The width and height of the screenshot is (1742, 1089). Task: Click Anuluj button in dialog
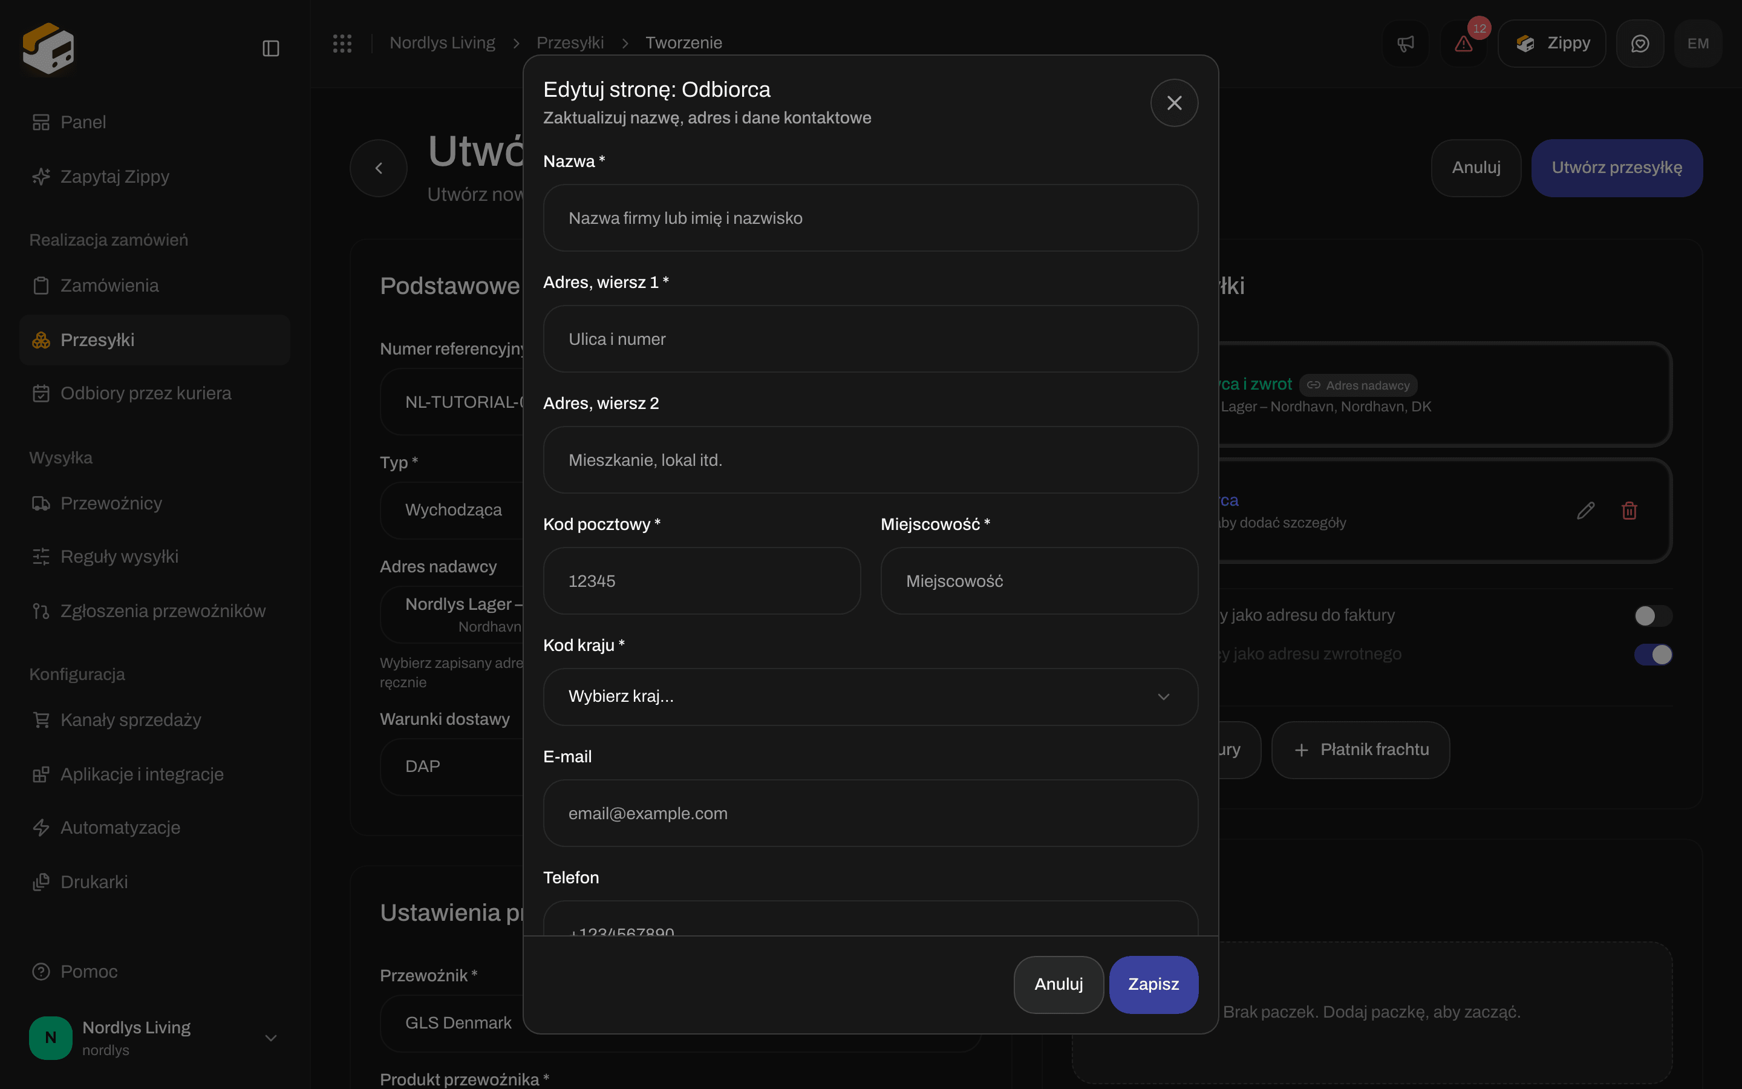pos(1058,984)
